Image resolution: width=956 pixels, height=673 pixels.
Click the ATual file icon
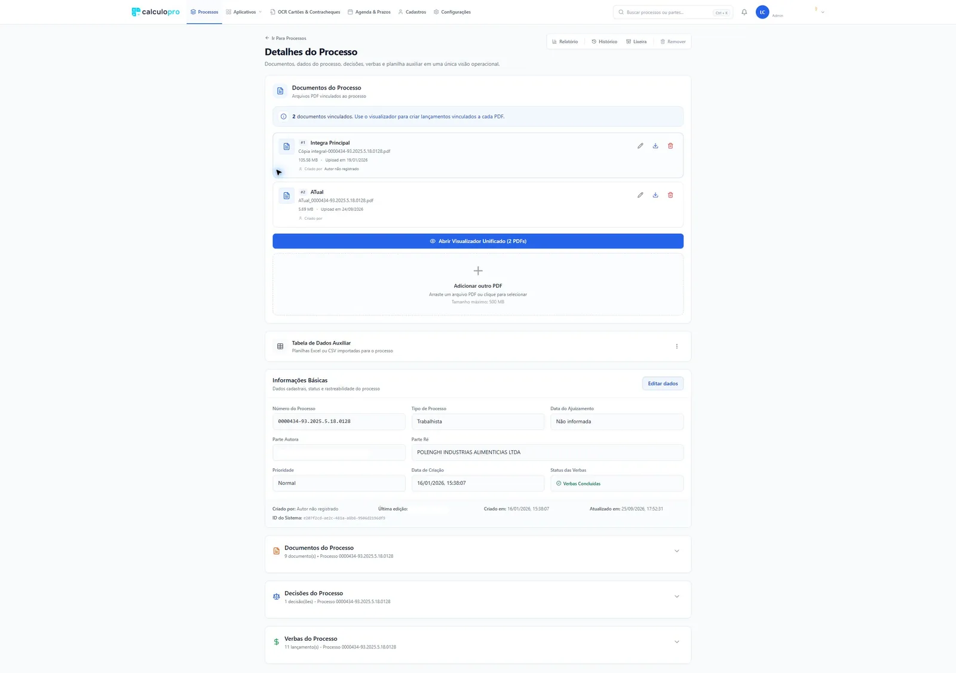[x=287, y=195]
